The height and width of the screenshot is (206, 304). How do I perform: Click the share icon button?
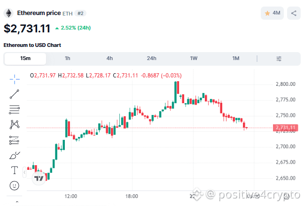tap(294, 13)
